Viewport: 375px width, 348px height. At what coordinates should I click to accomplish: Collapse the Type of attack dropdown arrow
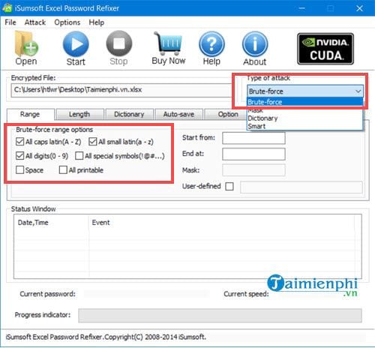pyautogui.click(x=358, y=91)
